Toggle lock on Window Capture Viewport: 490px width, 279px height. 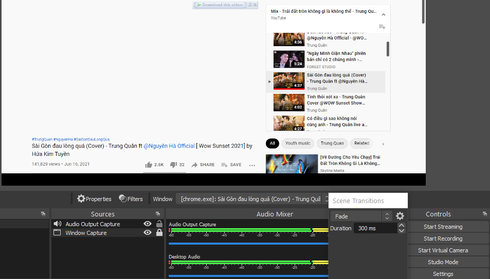159,232
